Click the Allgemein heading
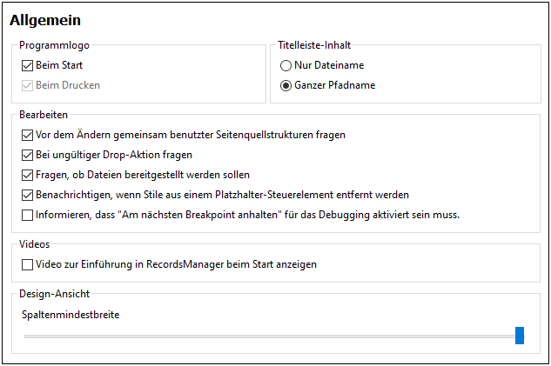 pyautogui.click(x=45, y=20)
